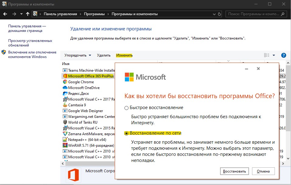
Task: Expand chevron after Программы breadcrumb
Action: pos(108,14)
